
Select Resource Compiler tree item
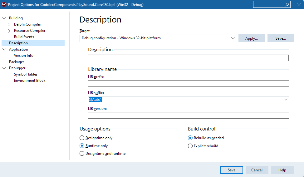pyautogui.click(x=30, y=31)
